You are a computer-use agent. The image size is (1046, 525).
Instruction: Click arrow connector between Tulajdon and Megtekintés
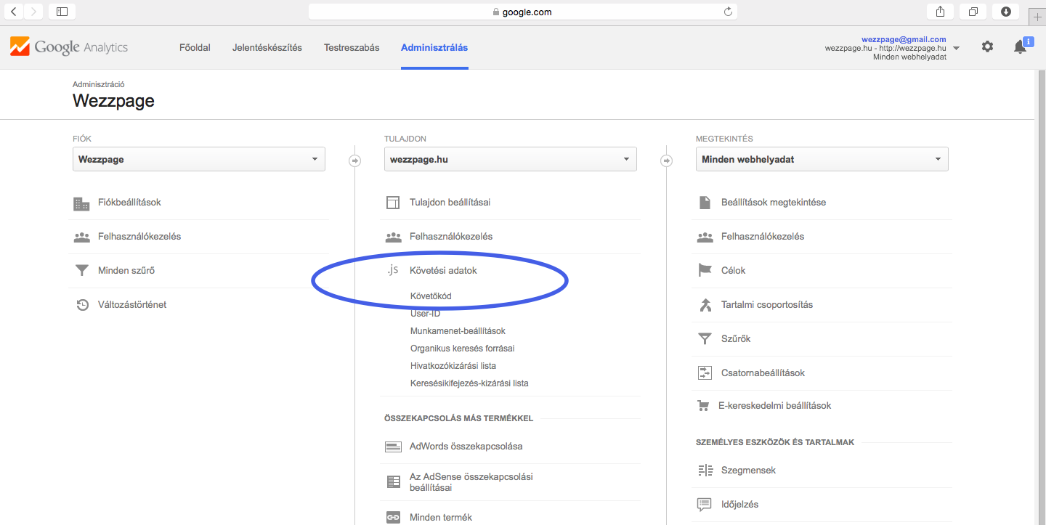[x=666, y=160]
